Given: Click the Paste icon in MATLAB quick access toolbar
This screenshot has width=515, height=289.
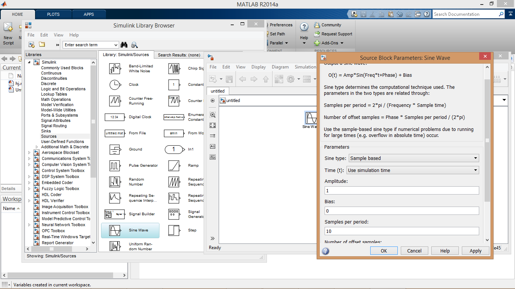Looking at the screenshot, I should [x=391, y=14].
